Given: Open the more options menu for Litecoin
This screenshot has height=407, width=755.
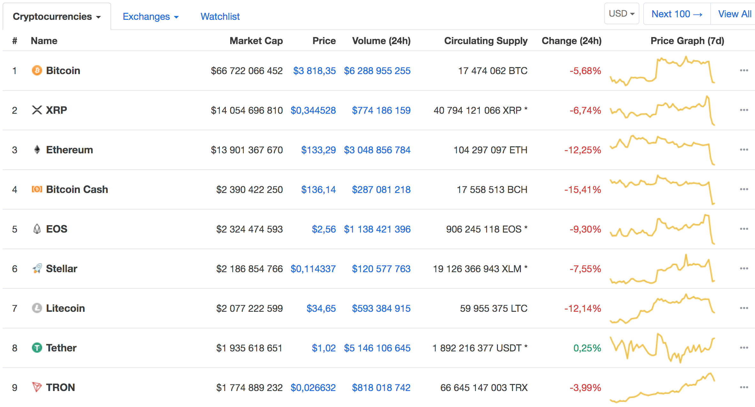Looking at the screenshot, I should (744, 308).
